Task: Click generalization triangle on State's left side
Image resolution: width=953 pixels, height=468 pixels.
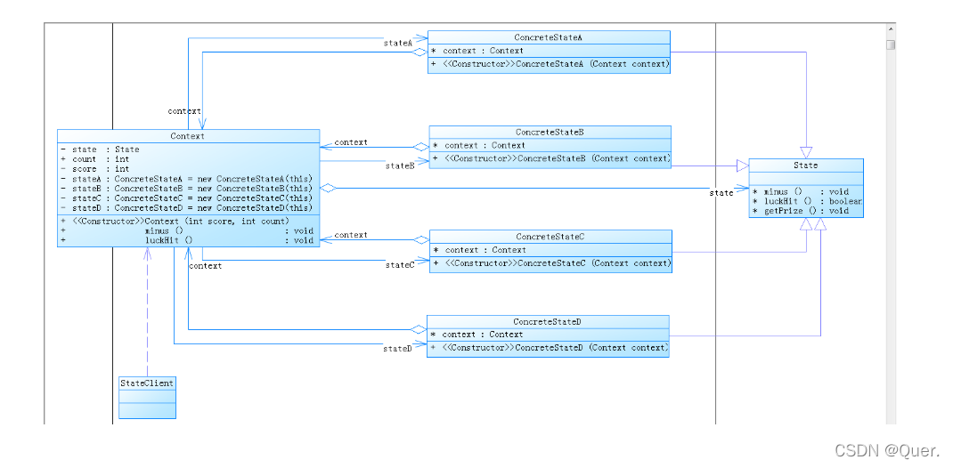Action: (x=743, y=165)
